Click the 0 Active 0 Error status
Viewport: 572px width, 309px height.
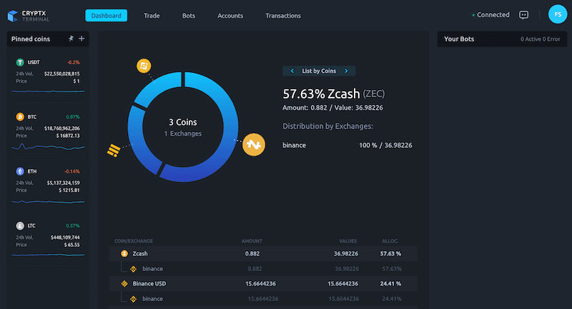point(541,39)
